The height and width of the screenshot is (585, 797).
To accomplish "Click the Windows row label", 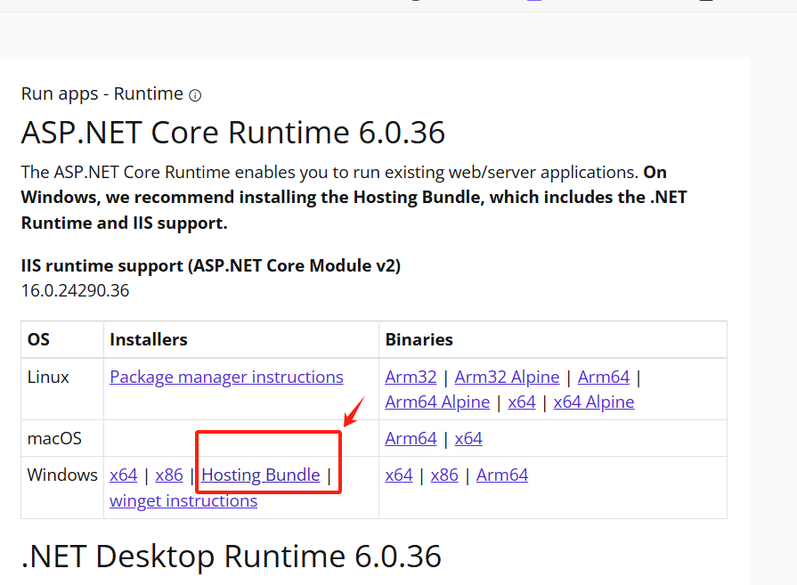I will 62,475.
